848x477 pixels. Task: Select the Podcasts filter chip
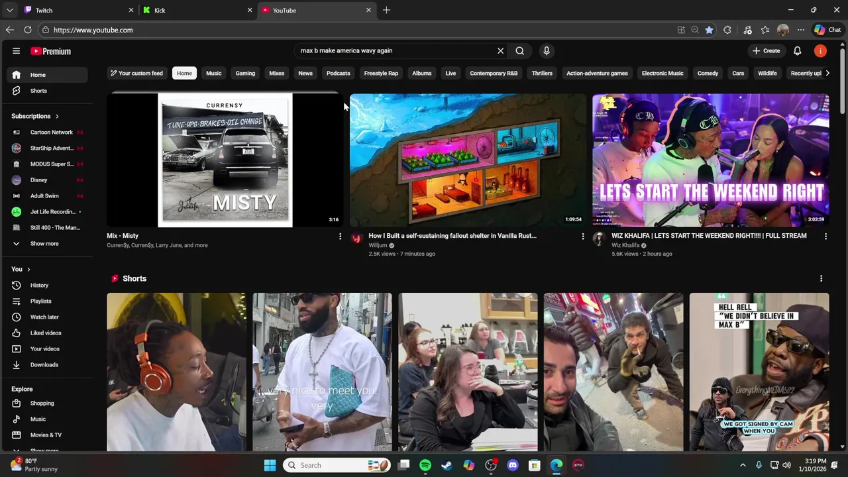[x=338, y=73]
